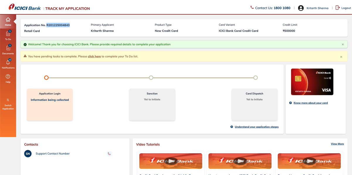Click the Application Login stage card

pos(50,105)
